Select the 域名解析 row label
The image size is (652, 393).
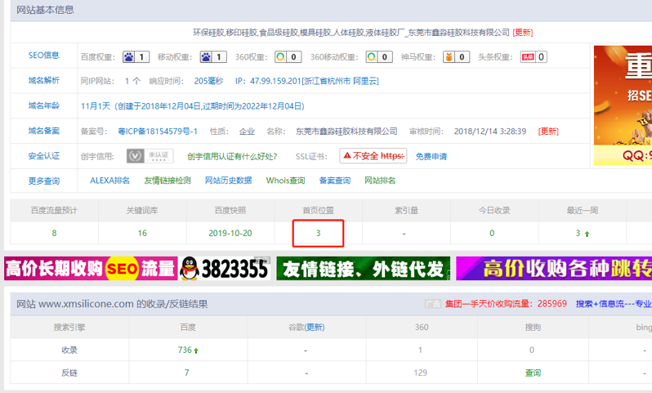(x=43, y=81)
